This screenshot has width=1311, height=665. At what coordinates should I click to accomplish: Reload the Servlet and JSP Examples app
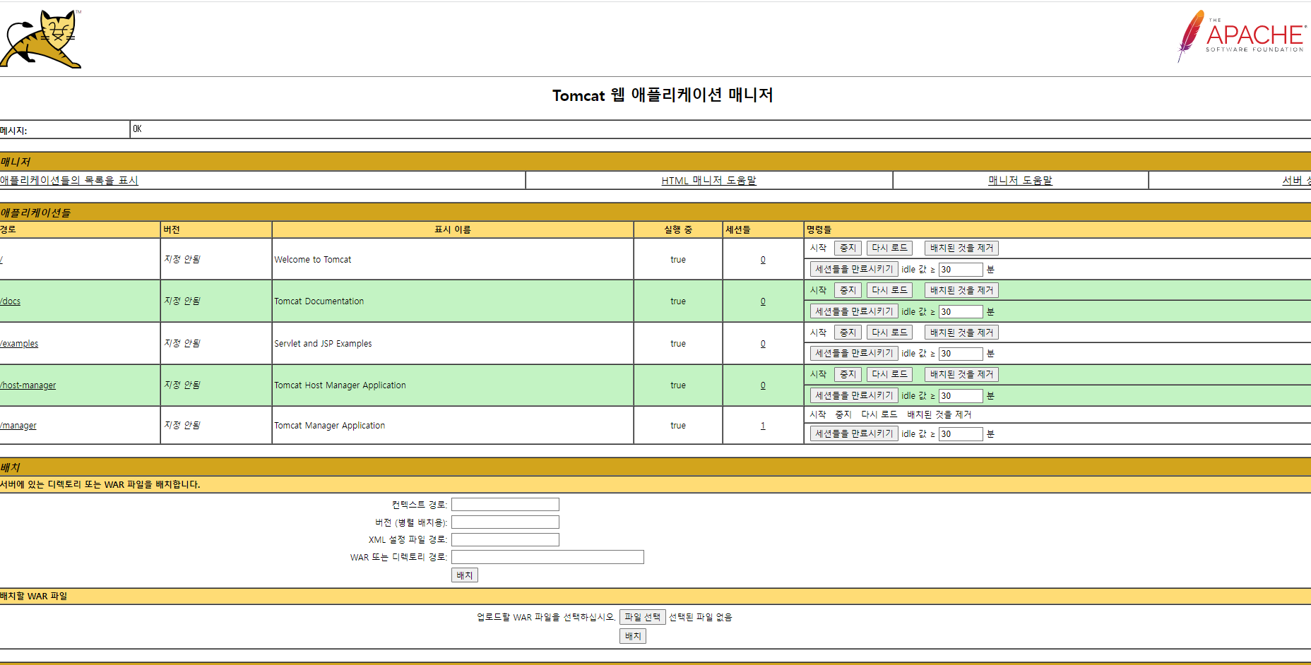point(889,332)
